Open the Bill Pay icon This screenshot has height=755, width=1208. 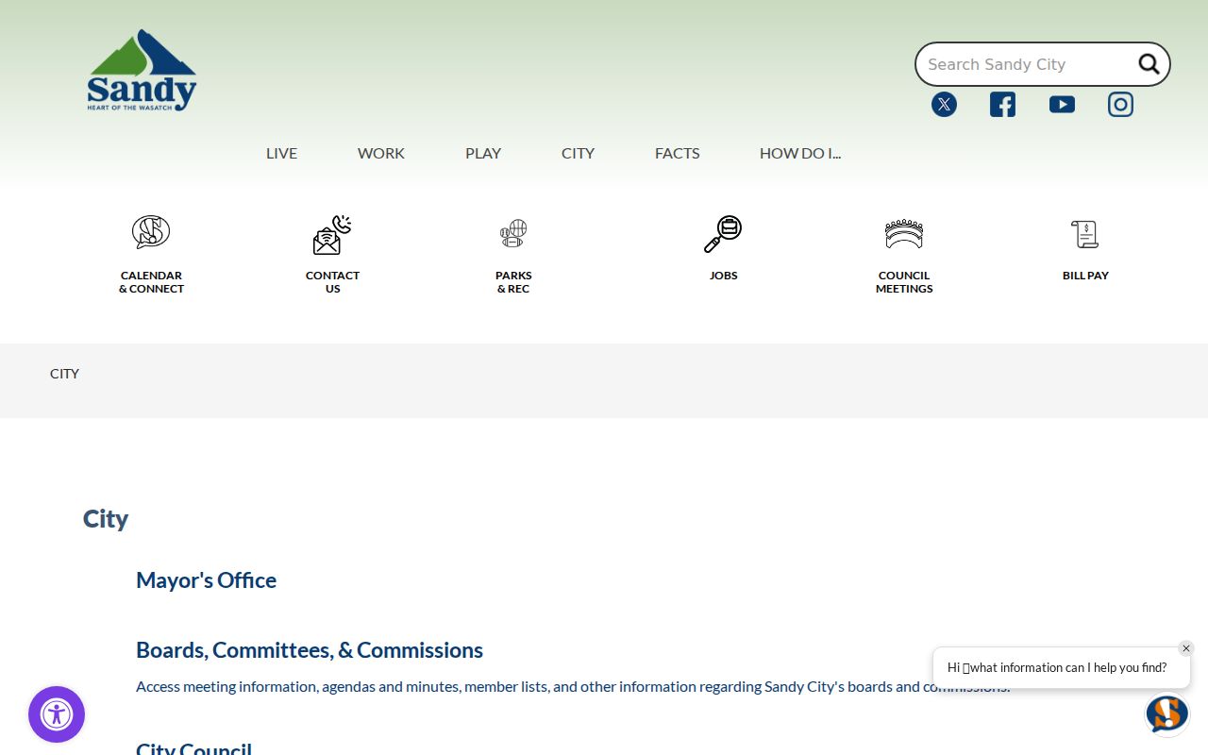(1085, 234)
